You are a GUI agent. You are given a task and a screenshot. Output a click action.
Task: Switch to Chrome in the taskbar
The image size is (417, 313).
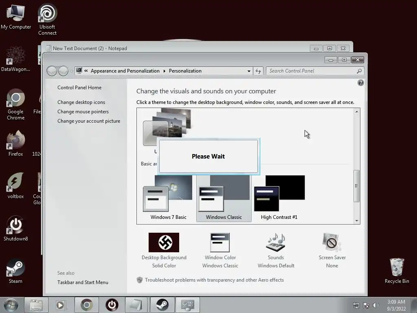coord(87,305)
